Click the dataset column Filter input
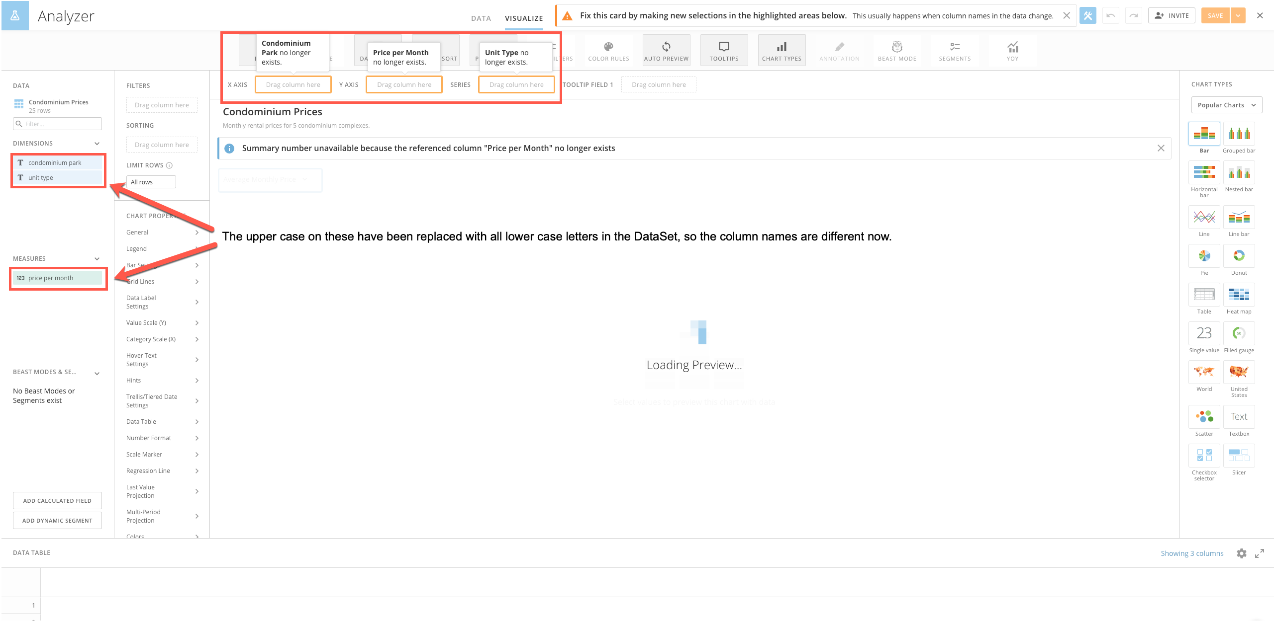This screenshot has height=622, width=1275. pyautogui.click(x=58, y=124)
